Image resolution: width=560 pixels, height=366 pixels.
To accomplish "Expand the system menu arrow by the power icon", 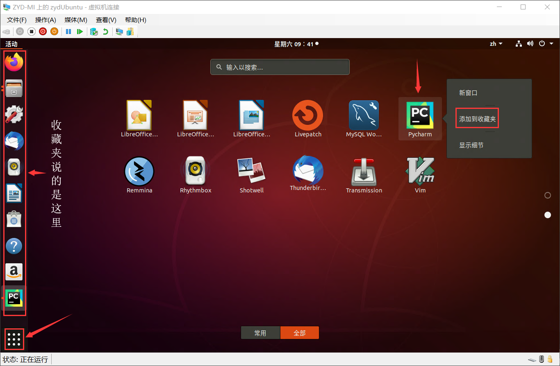I will tap(551, 44).
